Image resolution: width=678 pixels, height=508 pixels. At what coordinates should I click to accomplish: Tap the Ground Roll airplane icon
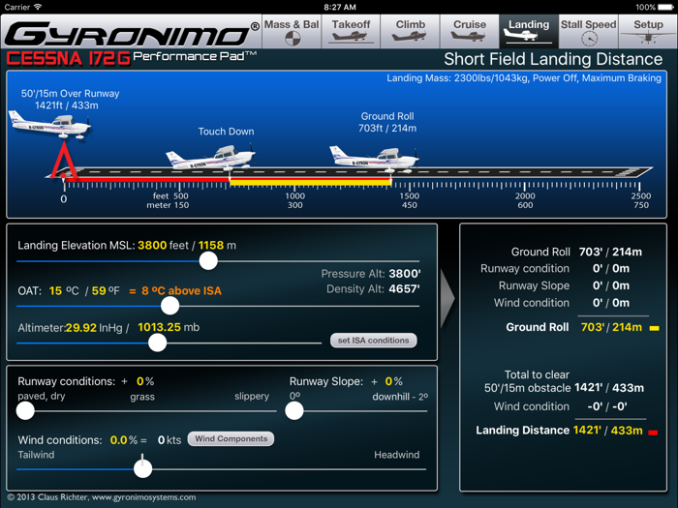tap(373, 156)
